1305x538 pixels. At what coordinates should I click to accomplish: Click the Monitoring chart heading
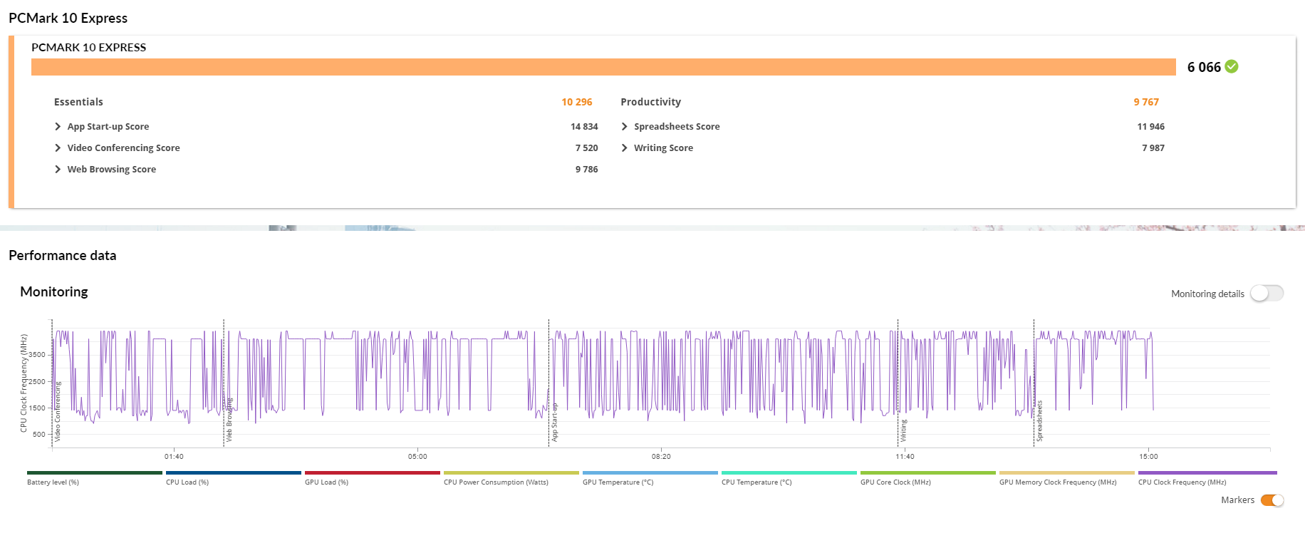click(54, 292)
